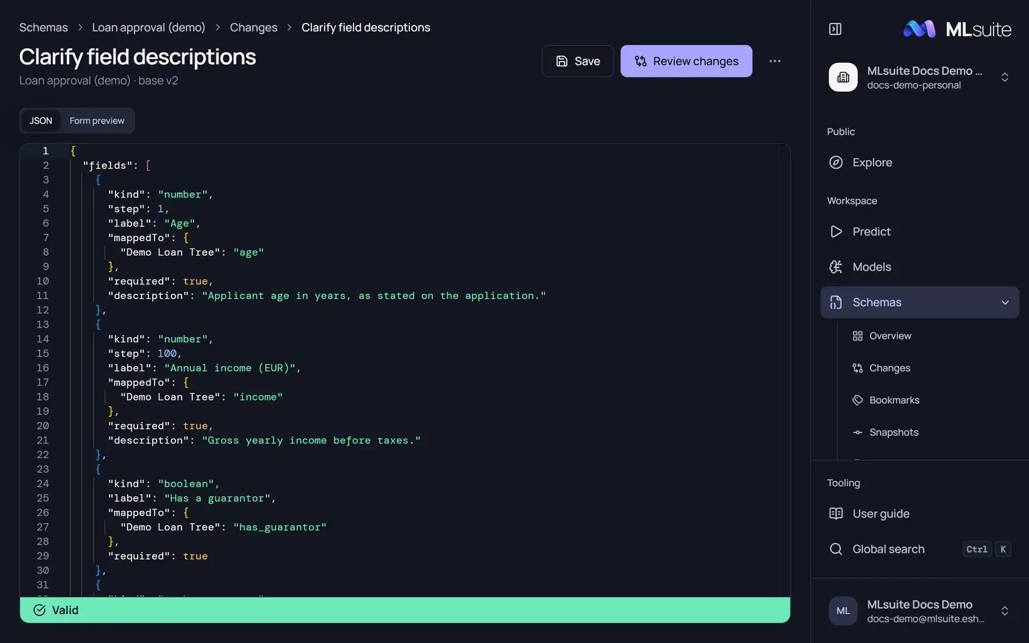Open Explore in the sidebar

tap(920, 162)
